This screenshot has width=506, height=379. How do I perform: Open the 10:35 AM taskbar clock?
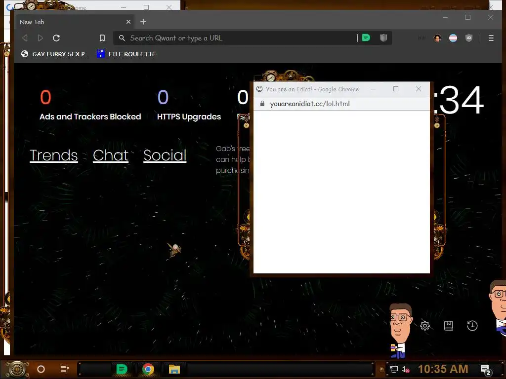click(443, 369)
